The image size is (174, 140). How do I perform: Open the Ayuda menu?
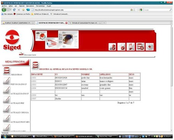49,6
